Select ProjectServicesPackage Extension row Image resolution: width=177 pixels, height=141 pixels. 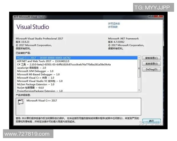point(77,91)
